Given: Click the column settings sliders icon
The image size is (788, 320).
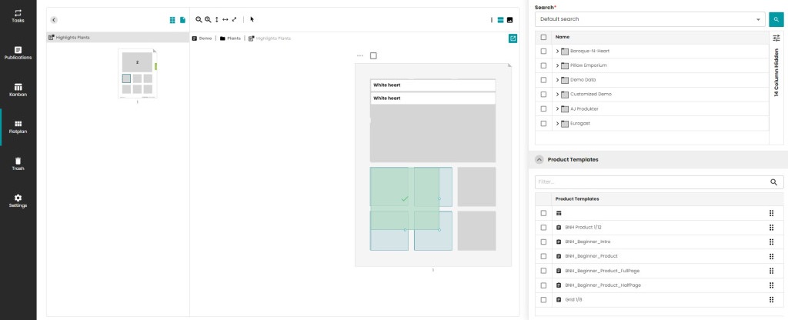Looking at the screenshot, I should [x=776, y=37].
